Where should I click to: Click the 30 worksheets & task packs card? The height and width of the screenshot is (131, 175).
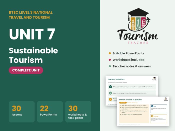point(78,112)
